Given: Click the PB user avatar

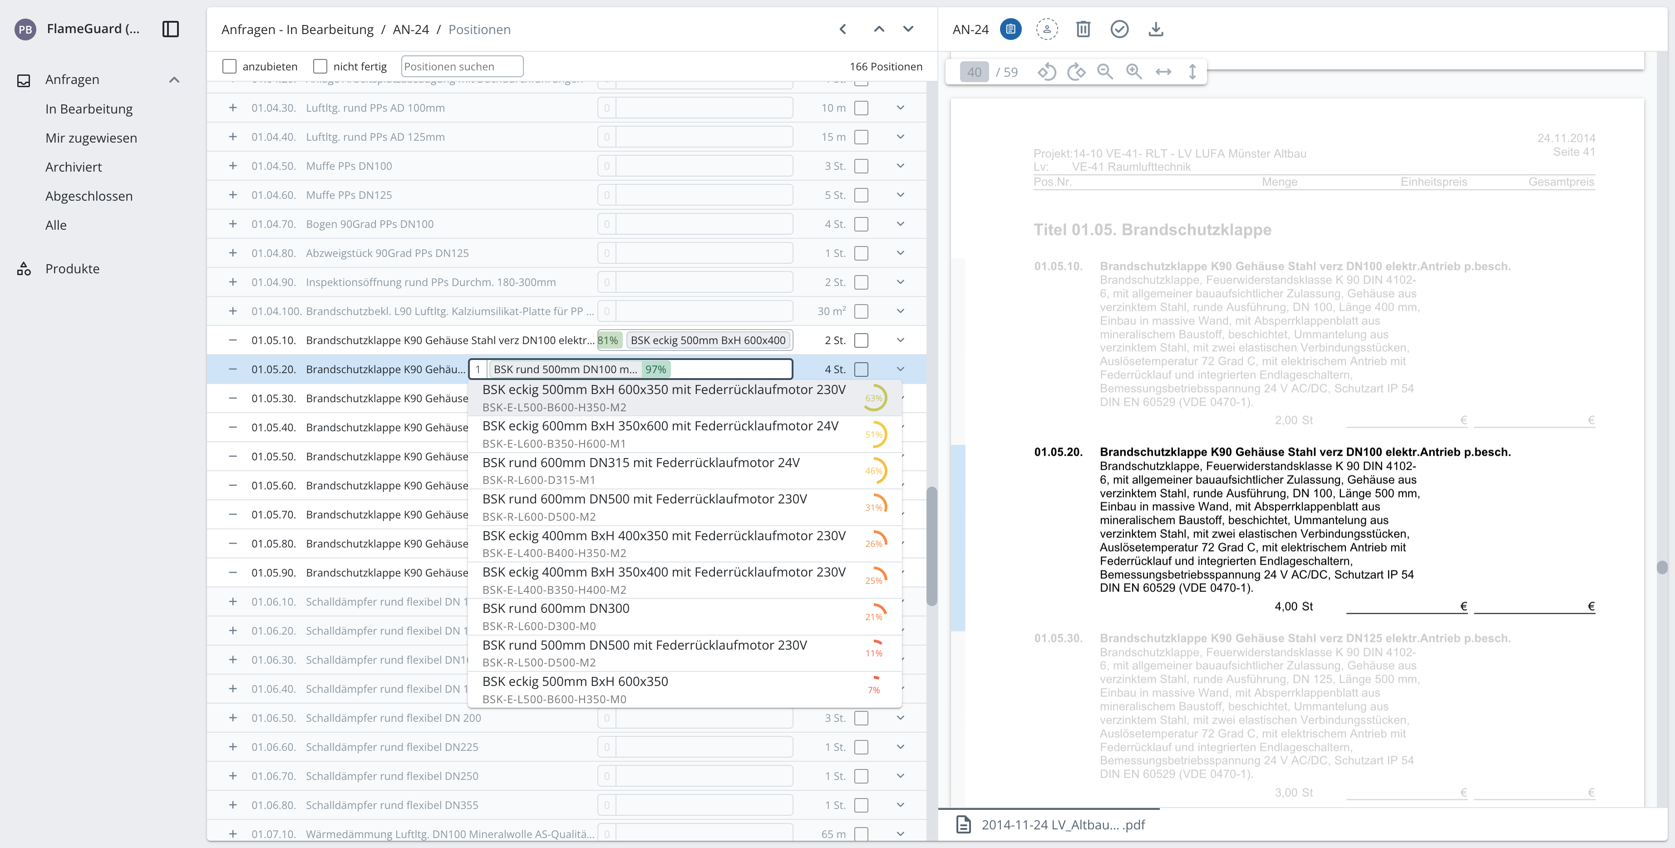Looking at the screenshot, I should [25, 29].
